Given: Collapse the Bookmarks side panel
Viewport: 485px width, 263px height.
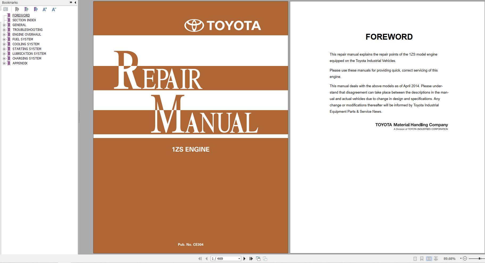Looking at the screenshot, I should 75,2.
